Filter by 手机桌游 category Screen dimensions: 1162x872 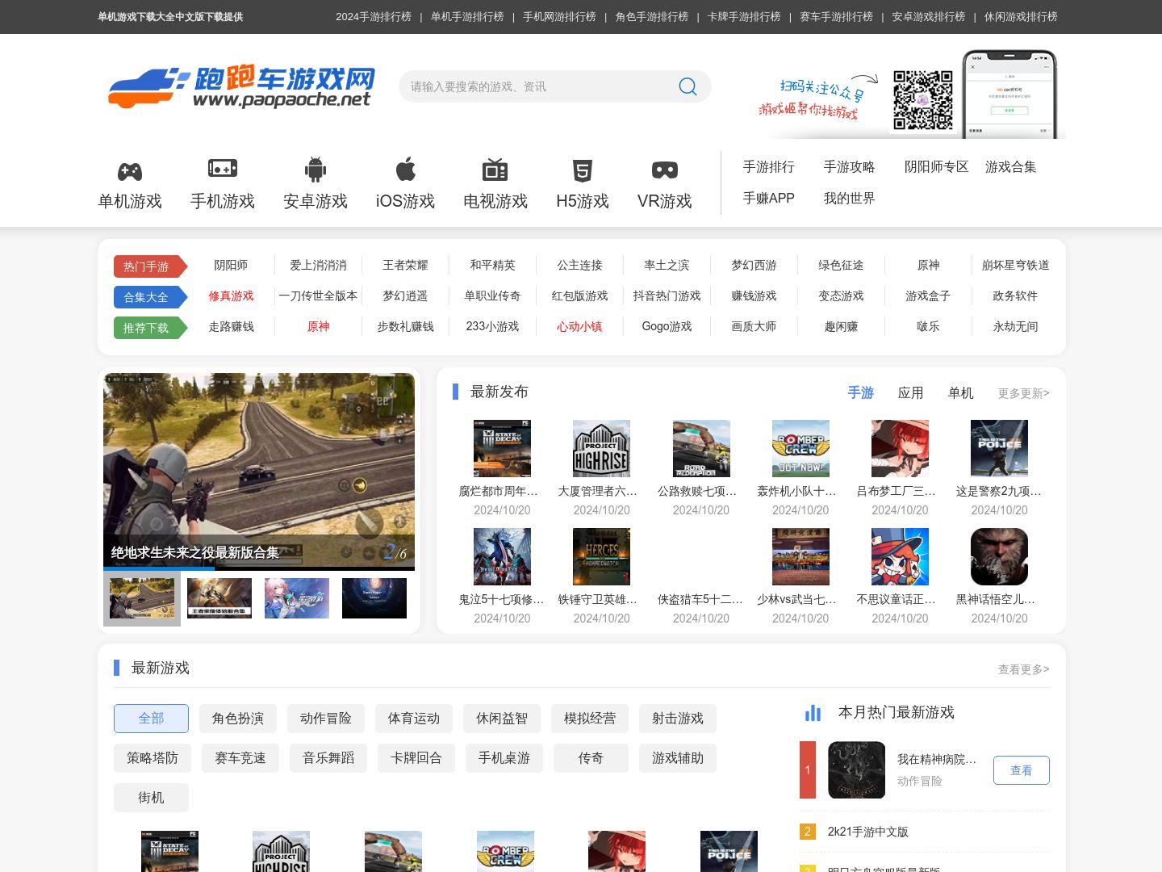(504, 758)
